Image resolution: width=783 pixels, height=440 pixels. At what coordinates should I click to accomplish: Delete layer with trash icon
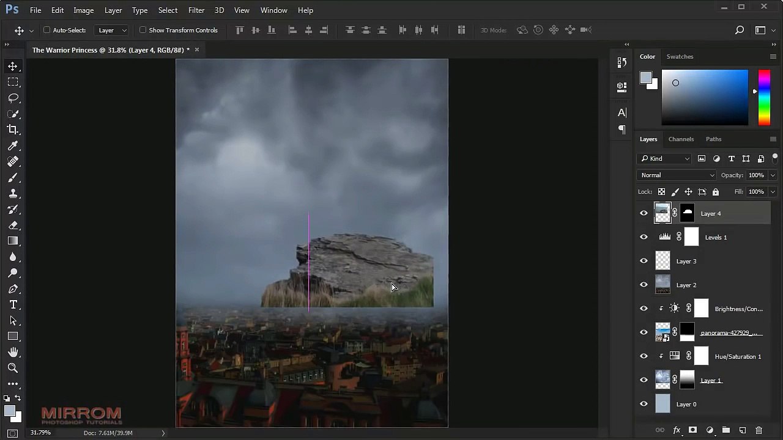tap(759, 430)
